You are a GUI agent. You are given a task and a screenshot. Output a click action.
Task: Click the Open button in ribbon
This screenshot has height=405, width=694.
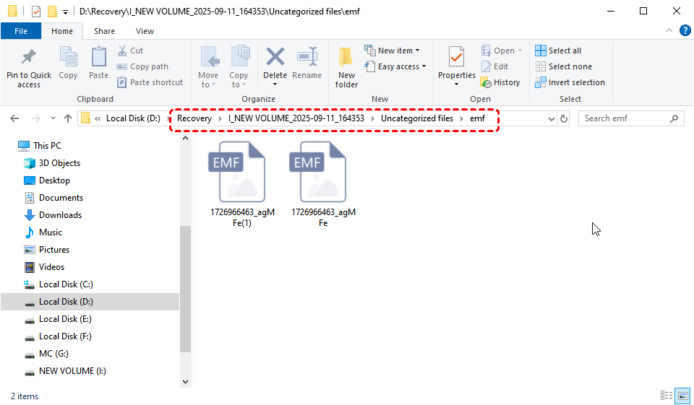pyautogui.click(x=502, y=51)
